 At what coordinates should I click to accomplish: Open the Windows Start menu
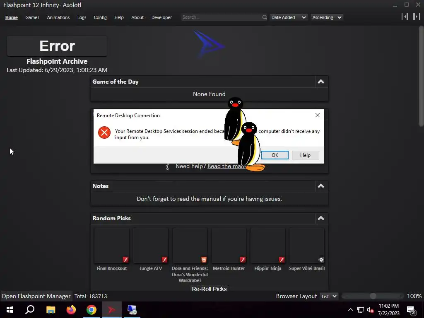10,310
